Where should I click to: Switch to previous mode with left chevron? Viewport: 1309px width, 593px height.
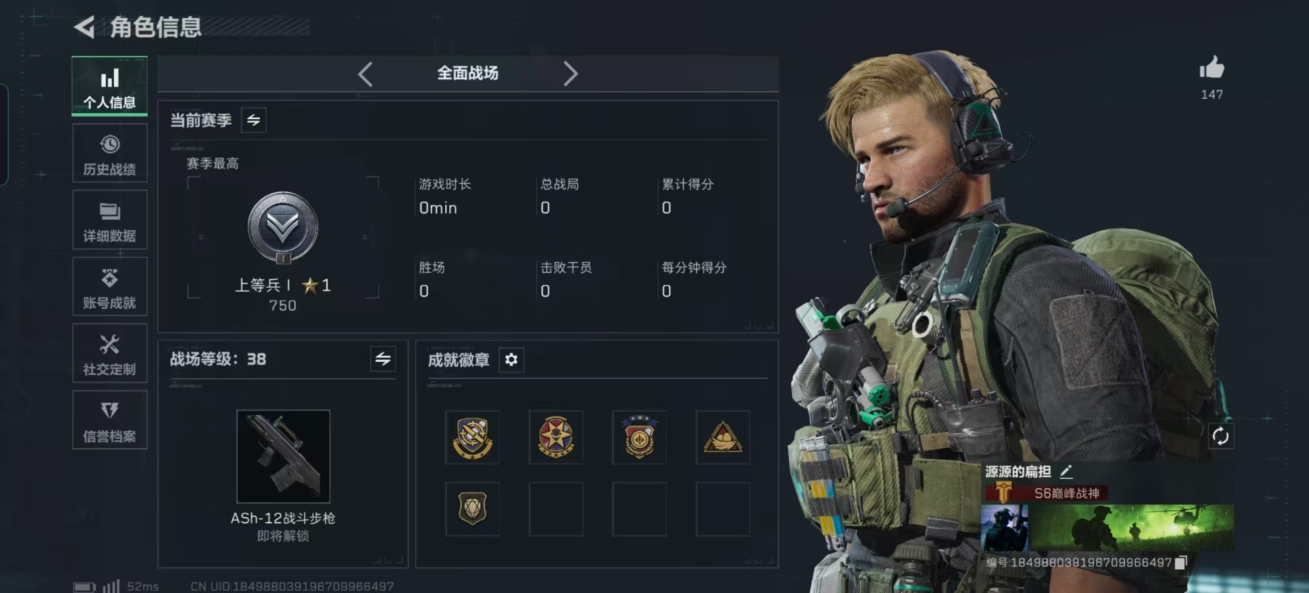pos(365,74)
